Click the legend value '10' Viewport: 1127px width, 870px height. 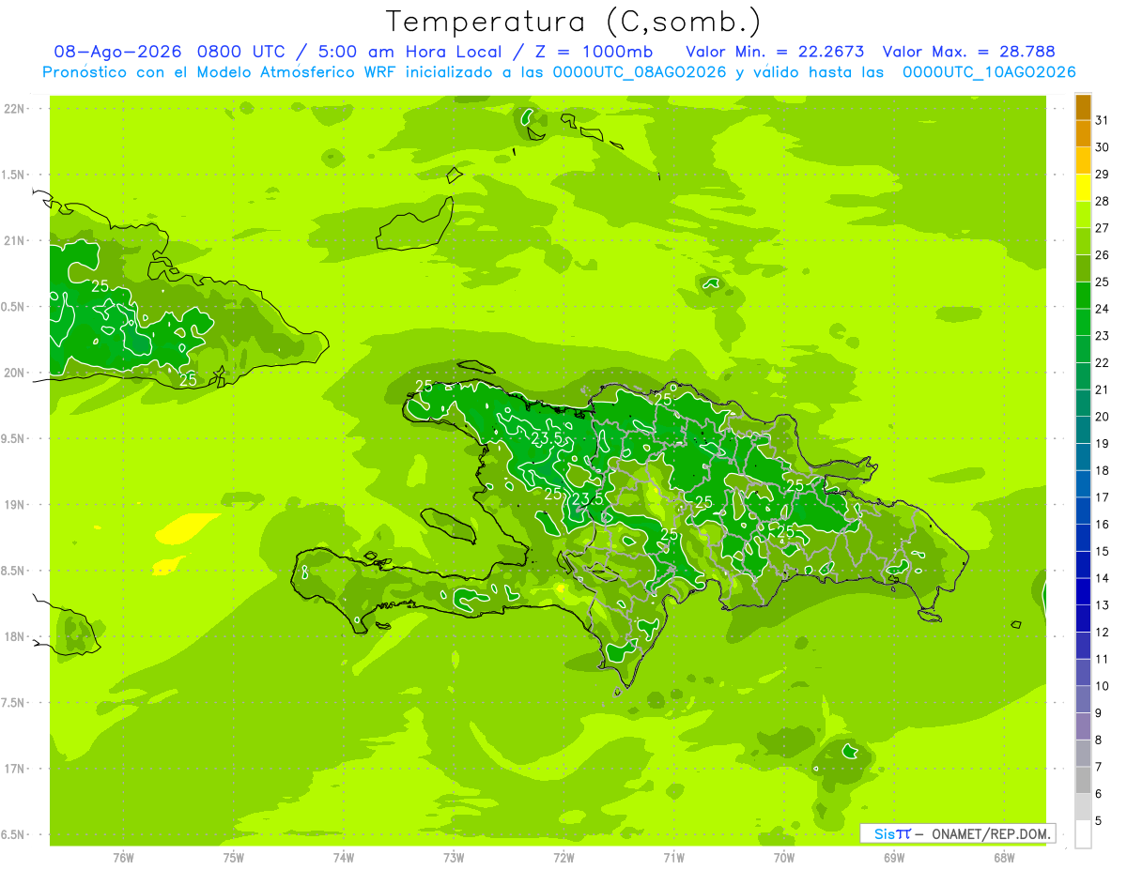click(x=1103, y=685)
